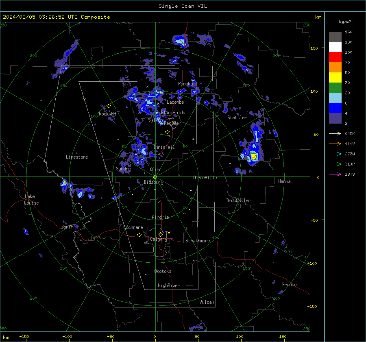Click the Innisfail town label
The image size is (366, 342).
tap(164, 147)
